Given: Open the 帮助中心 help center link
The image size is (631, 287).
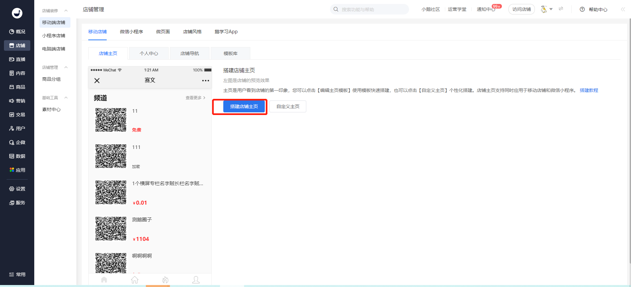Looking at the screenshot, I should [598, 10].
